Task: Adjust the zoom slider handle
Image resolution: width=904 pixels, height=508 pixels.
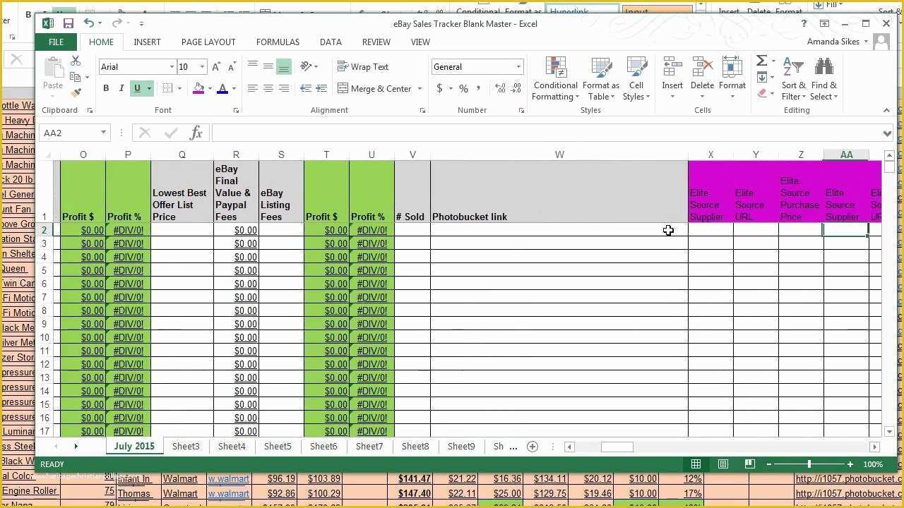Action: coord(809,464)
